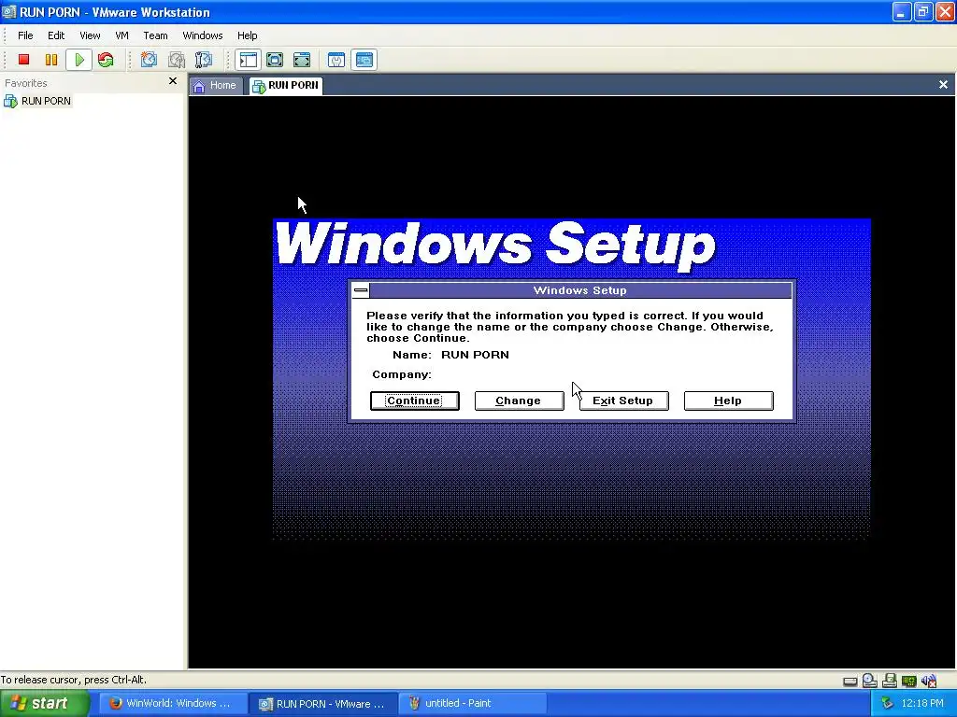Select RUN PORN in Favorites list

click(37, 101)
